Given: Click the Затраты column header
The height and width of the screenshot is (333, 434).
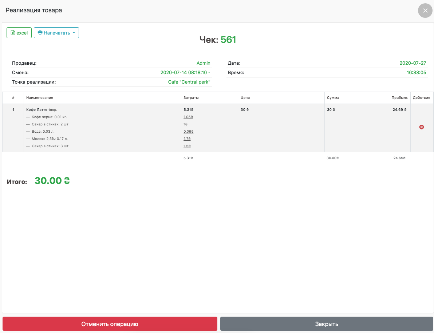Looking at the screenshot, I should click(191, 98).
